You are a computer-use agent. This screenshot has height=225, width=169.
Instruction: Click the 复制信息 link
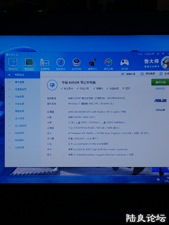(x=160, y=89)
